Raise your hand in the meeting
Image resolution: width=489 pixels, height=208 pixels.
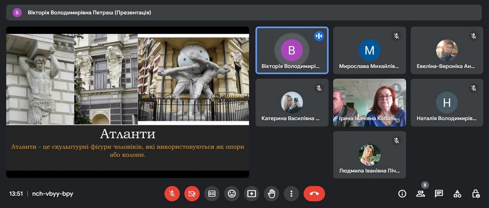tap(271, 194)
